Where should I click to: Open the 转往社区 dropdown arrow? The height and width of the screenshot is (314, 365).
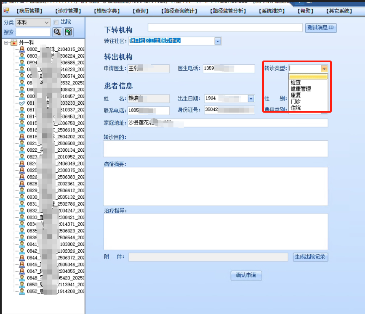218,41
